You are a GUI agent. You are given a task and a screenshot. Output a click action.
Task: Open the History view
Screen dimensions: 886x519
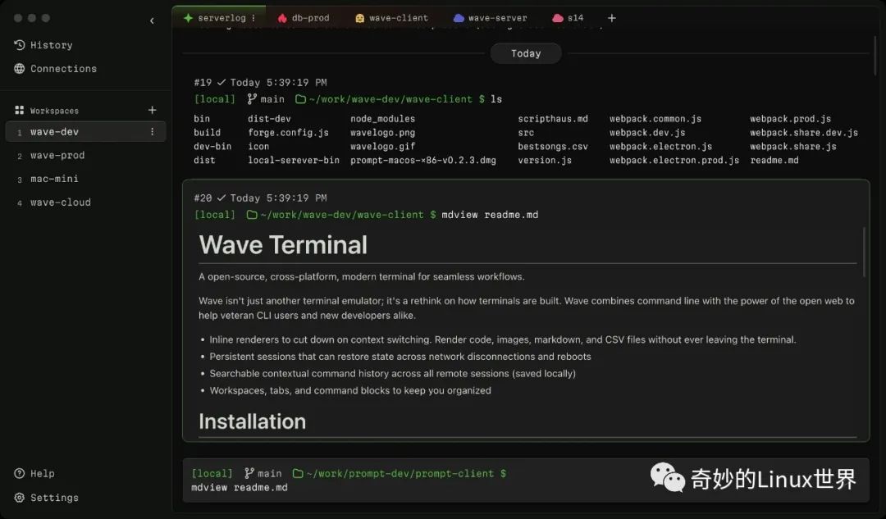click(x=43, y=45)
